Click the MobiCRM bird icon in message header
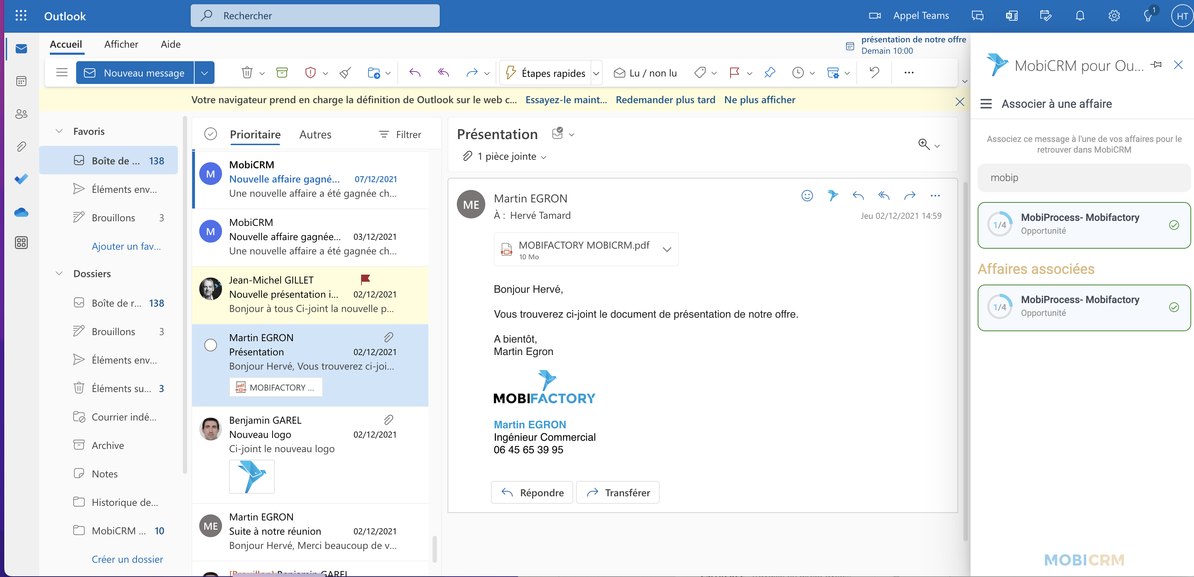 [833, 196]
